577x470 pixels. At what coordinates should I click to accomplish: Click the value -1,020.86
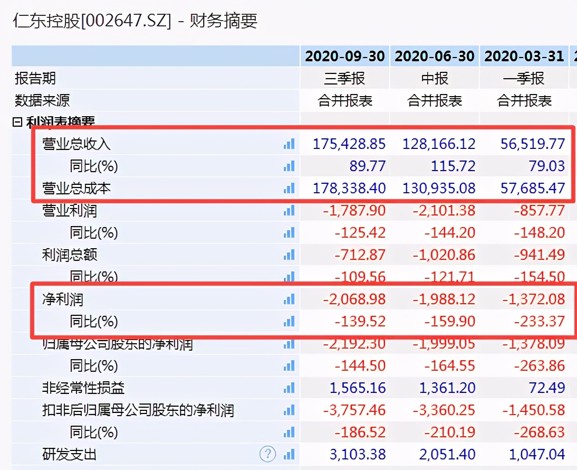click(x=444, y=255)
